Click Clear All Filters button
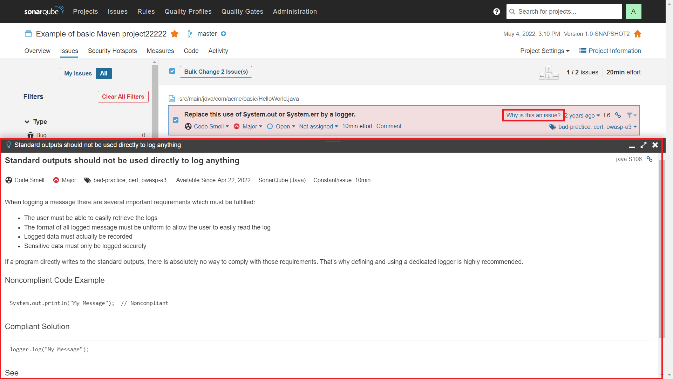The height and width of the screenshot is (379, 673). click(123, 97)
